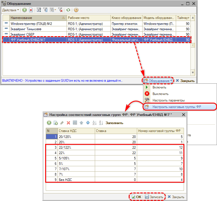The image size is (217, 201).
Task: Open the filter history dropdown icon
Action: pyautogui.click(x=52, y=10)
